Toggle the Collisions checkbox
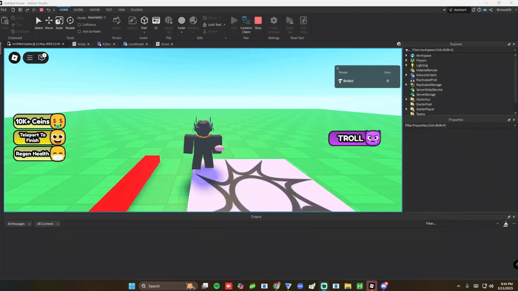 tap(79, 25)
